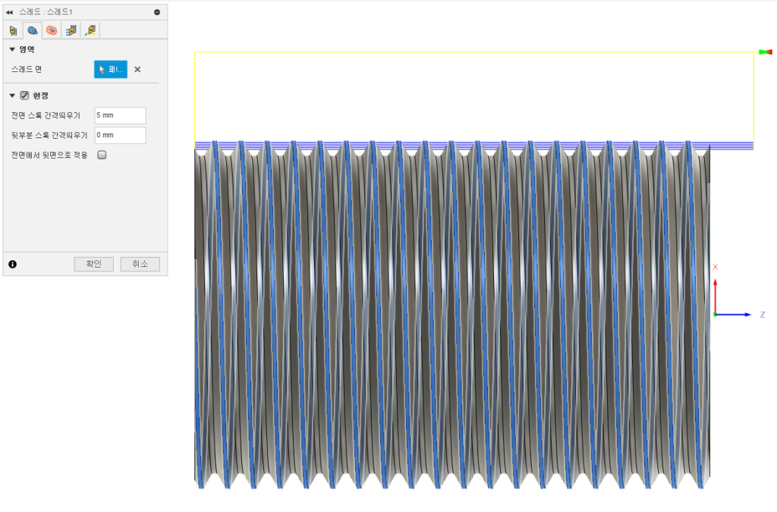
Task: Clear the 스레드 면 selection with X
Action: click(138, 69)
